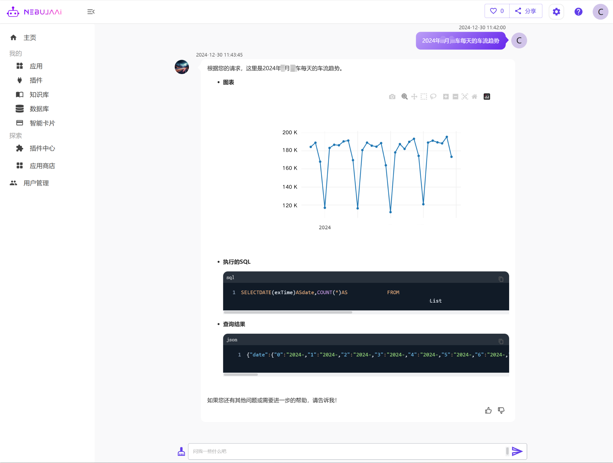Screen dimensions: 613x463
Task: Go to 插件中心 in sidebar
Action: 42,148
